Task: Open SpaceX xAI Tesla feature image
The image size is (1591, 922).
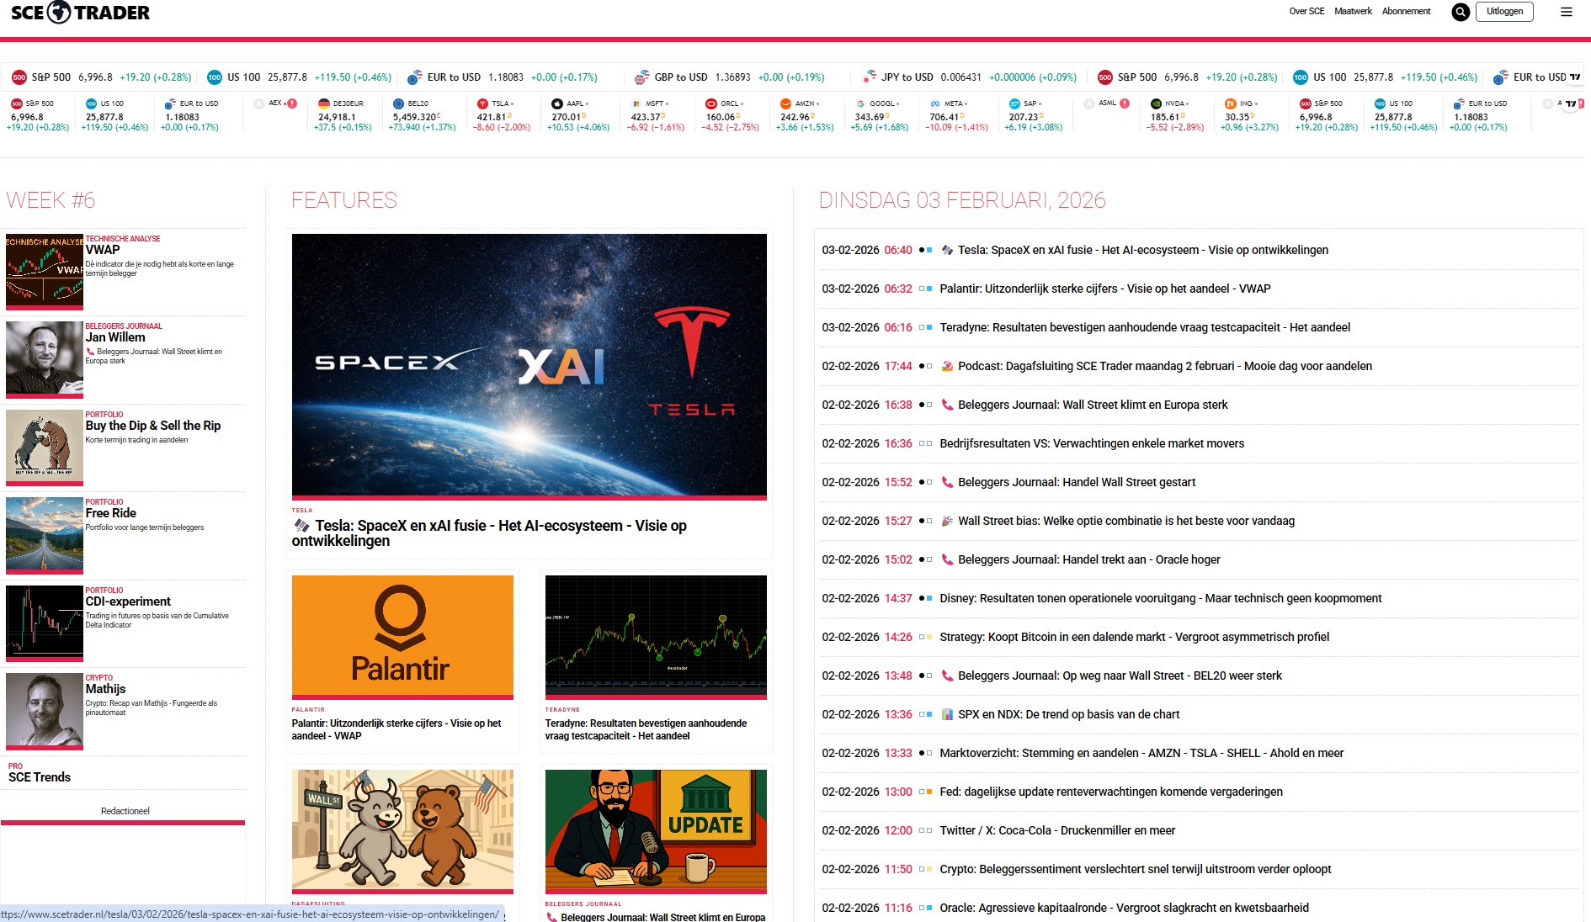Action: (x=529, y=365)
